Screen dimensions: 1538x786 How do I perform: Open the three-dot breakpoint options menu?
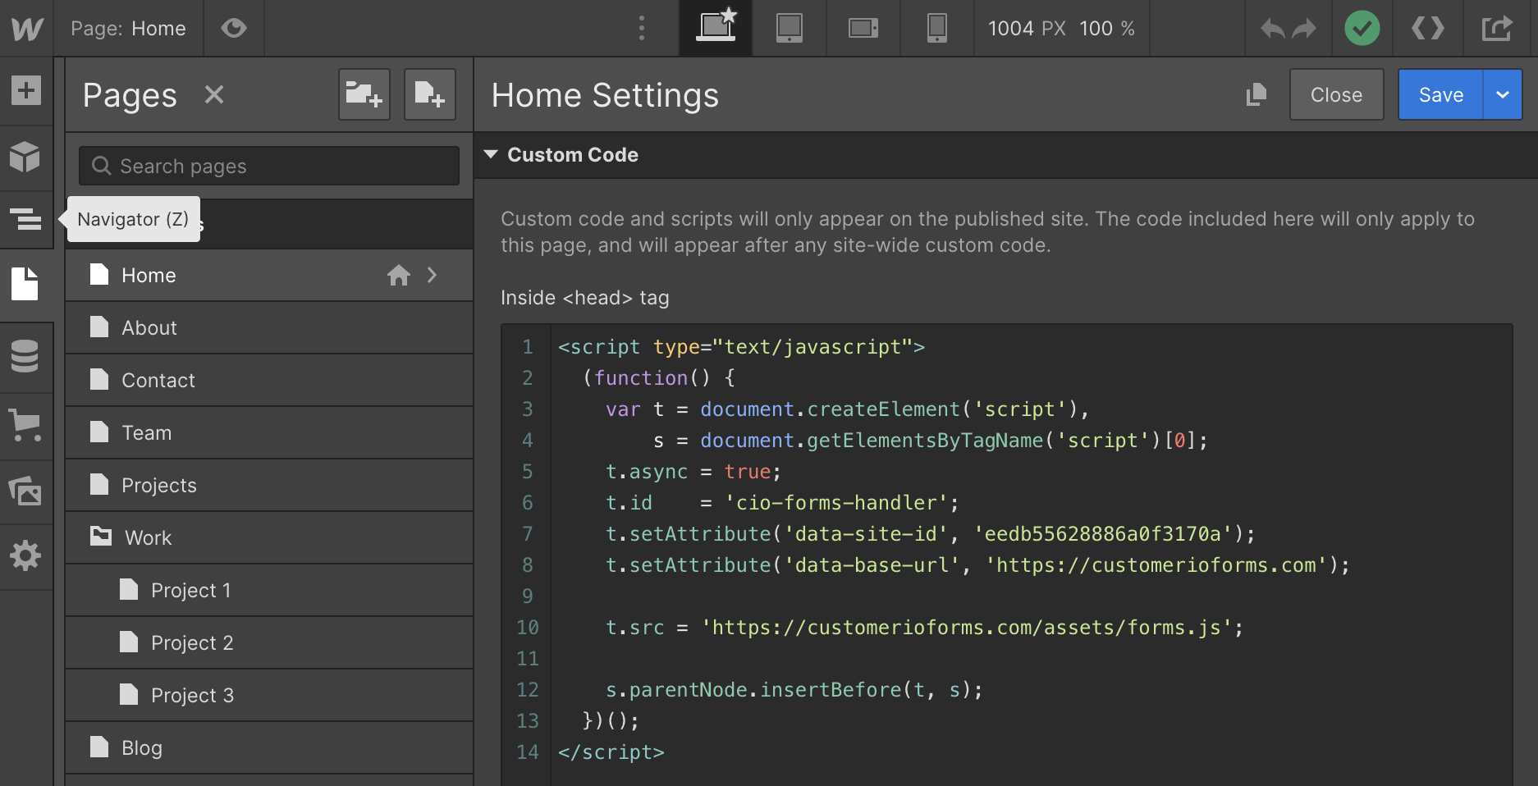[x=642, y=29]
